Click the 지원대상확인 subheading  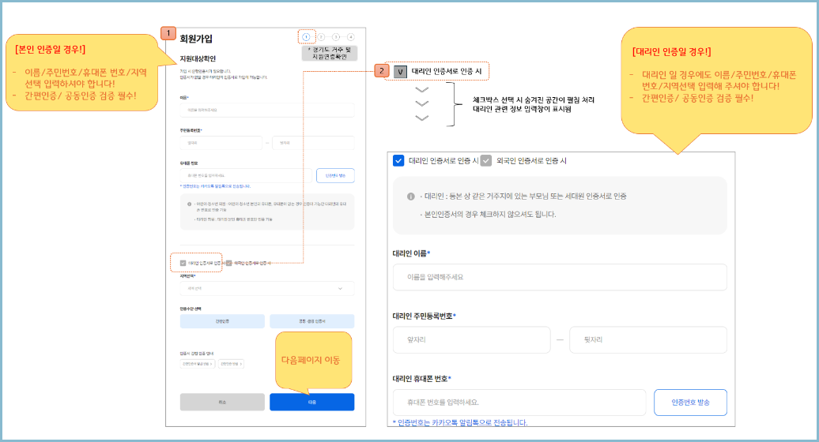(x=198, y=58)
